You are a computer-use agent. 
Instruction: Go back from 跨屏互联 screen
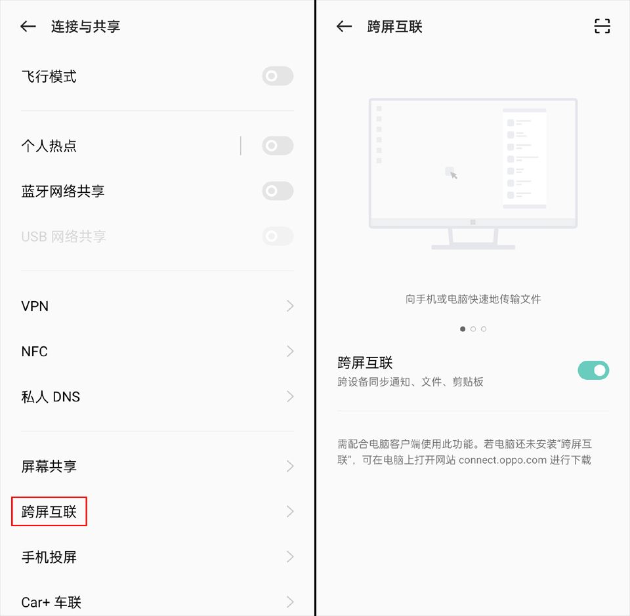pyautogui.click(x=344, y=26)
